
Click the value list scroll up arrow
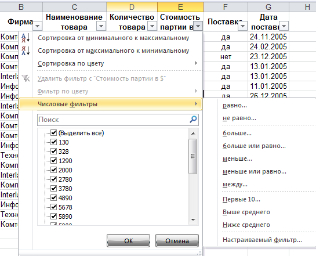click(x=193, y=134)
